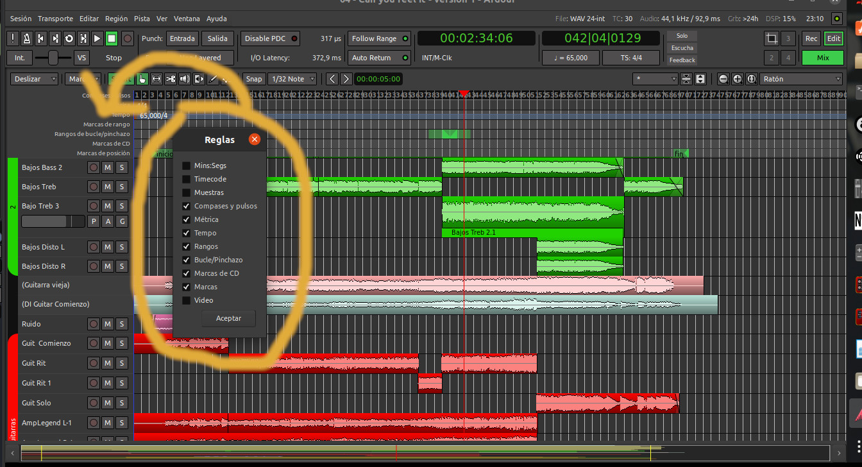Enable the global record button
Screen dimensions: 862x467
[x=128, y=38]
